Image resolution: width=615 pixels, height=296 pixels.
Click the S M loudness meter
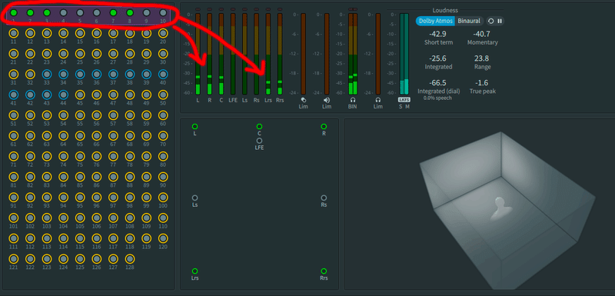(x=404, y=54)
